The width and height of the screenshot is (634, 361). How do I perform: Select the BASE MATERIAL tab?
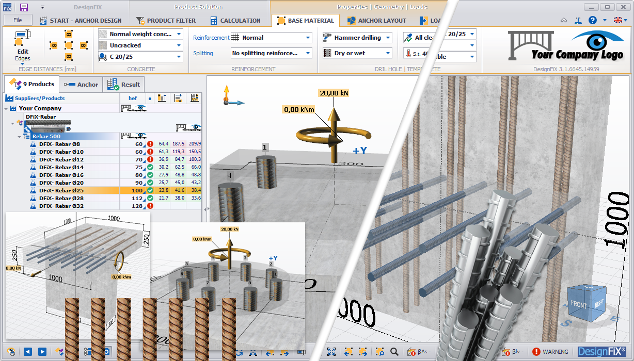[305, 21]
